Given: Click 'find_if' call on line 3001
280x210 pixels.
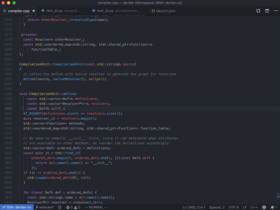Looking at the screenshot, I should (x=72, y=153).
